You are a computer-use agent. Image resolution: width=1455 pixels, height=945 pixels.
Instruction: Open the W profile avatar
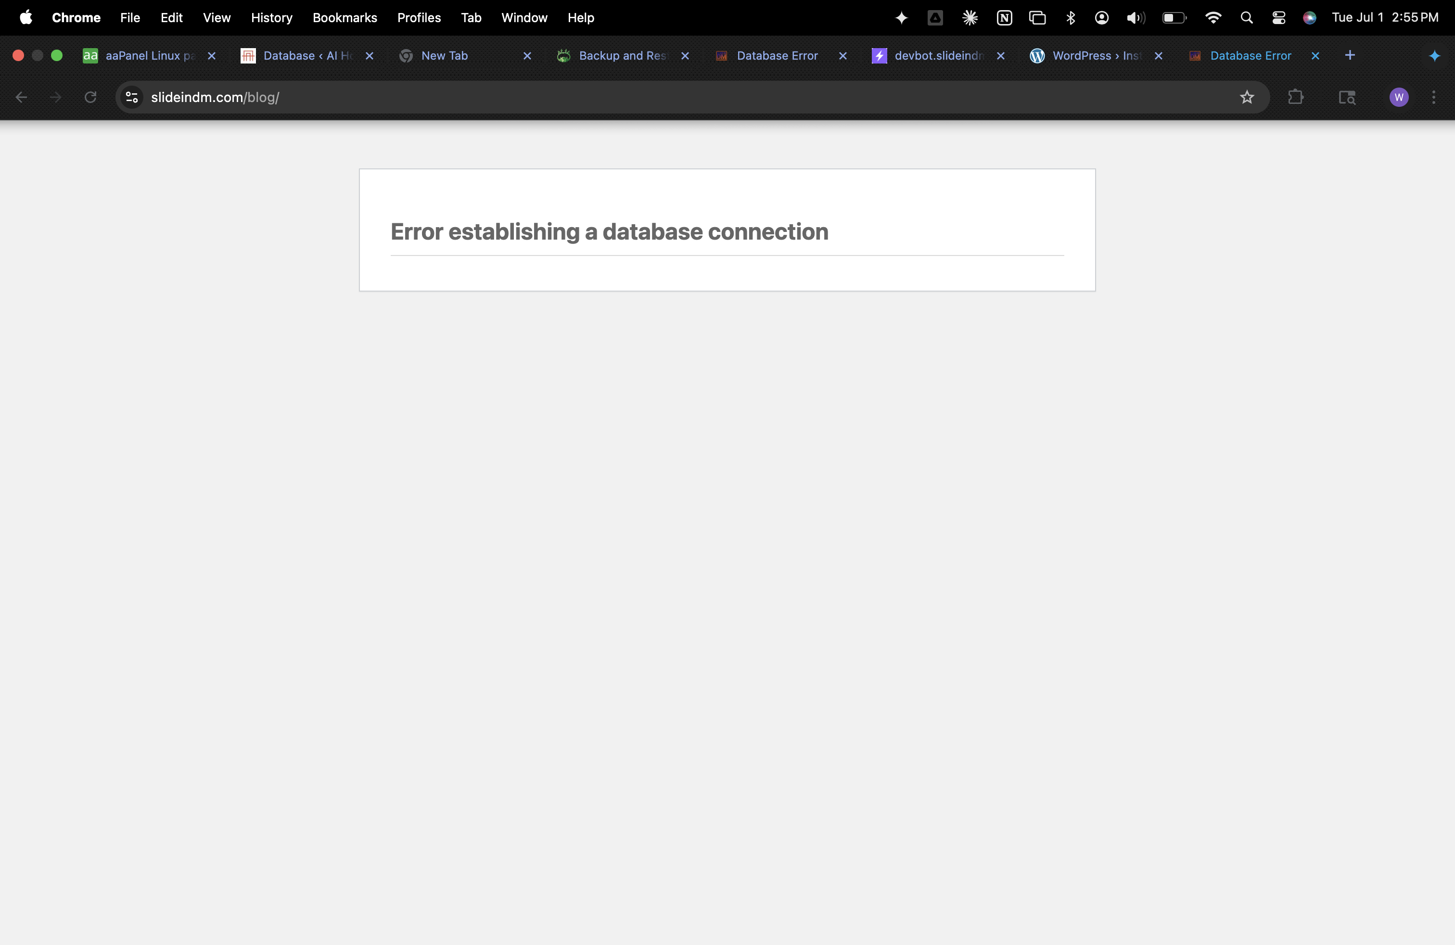click(1399, 97)
